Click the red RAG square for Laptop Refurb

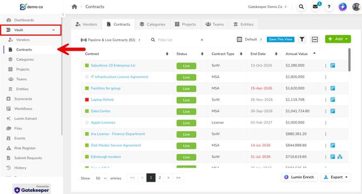pyautogui.click(x=87, y=100)
